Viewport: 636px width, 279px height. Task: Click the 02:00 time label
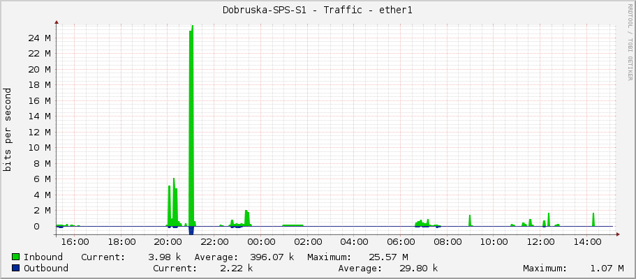pyautogui.click(x=309, y=242)
